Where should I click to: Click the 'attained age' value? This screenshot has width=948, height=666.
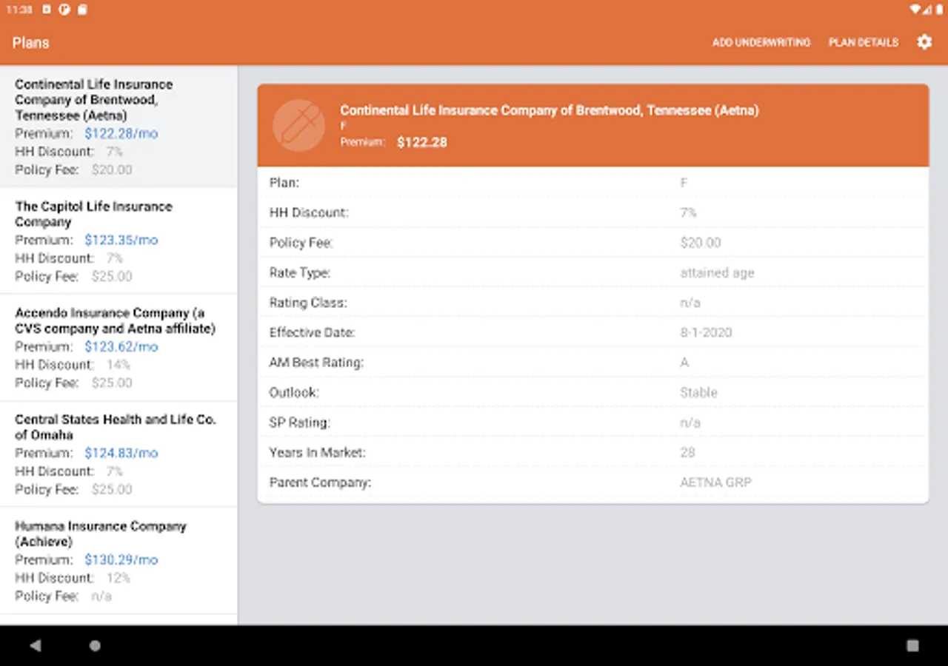point(717,273)
